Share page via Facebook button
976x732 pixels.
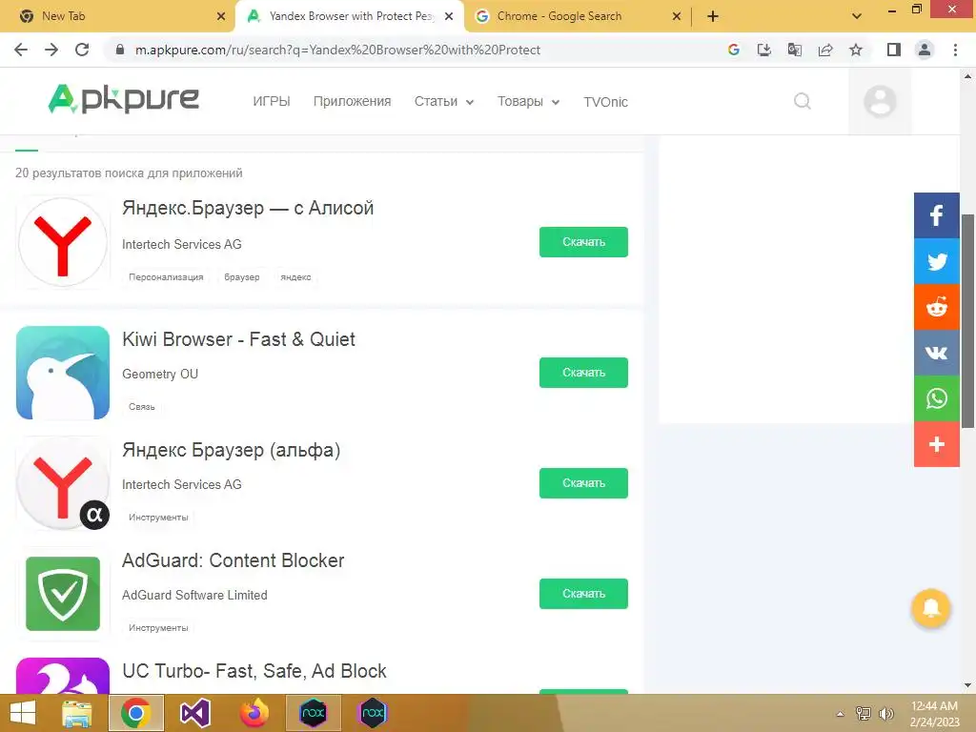pos(936,215)
